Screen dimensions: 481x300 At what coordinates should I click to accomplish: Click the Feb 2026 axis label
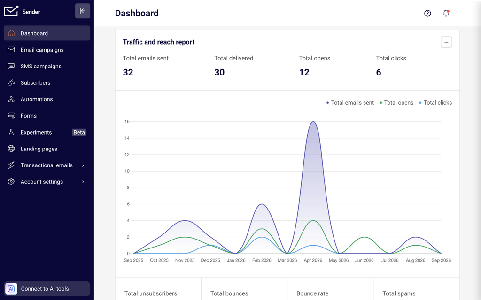pos(262,260)
